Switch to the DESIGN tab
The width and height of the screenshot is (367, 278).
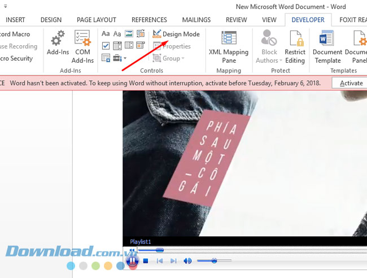coord(51,20)
